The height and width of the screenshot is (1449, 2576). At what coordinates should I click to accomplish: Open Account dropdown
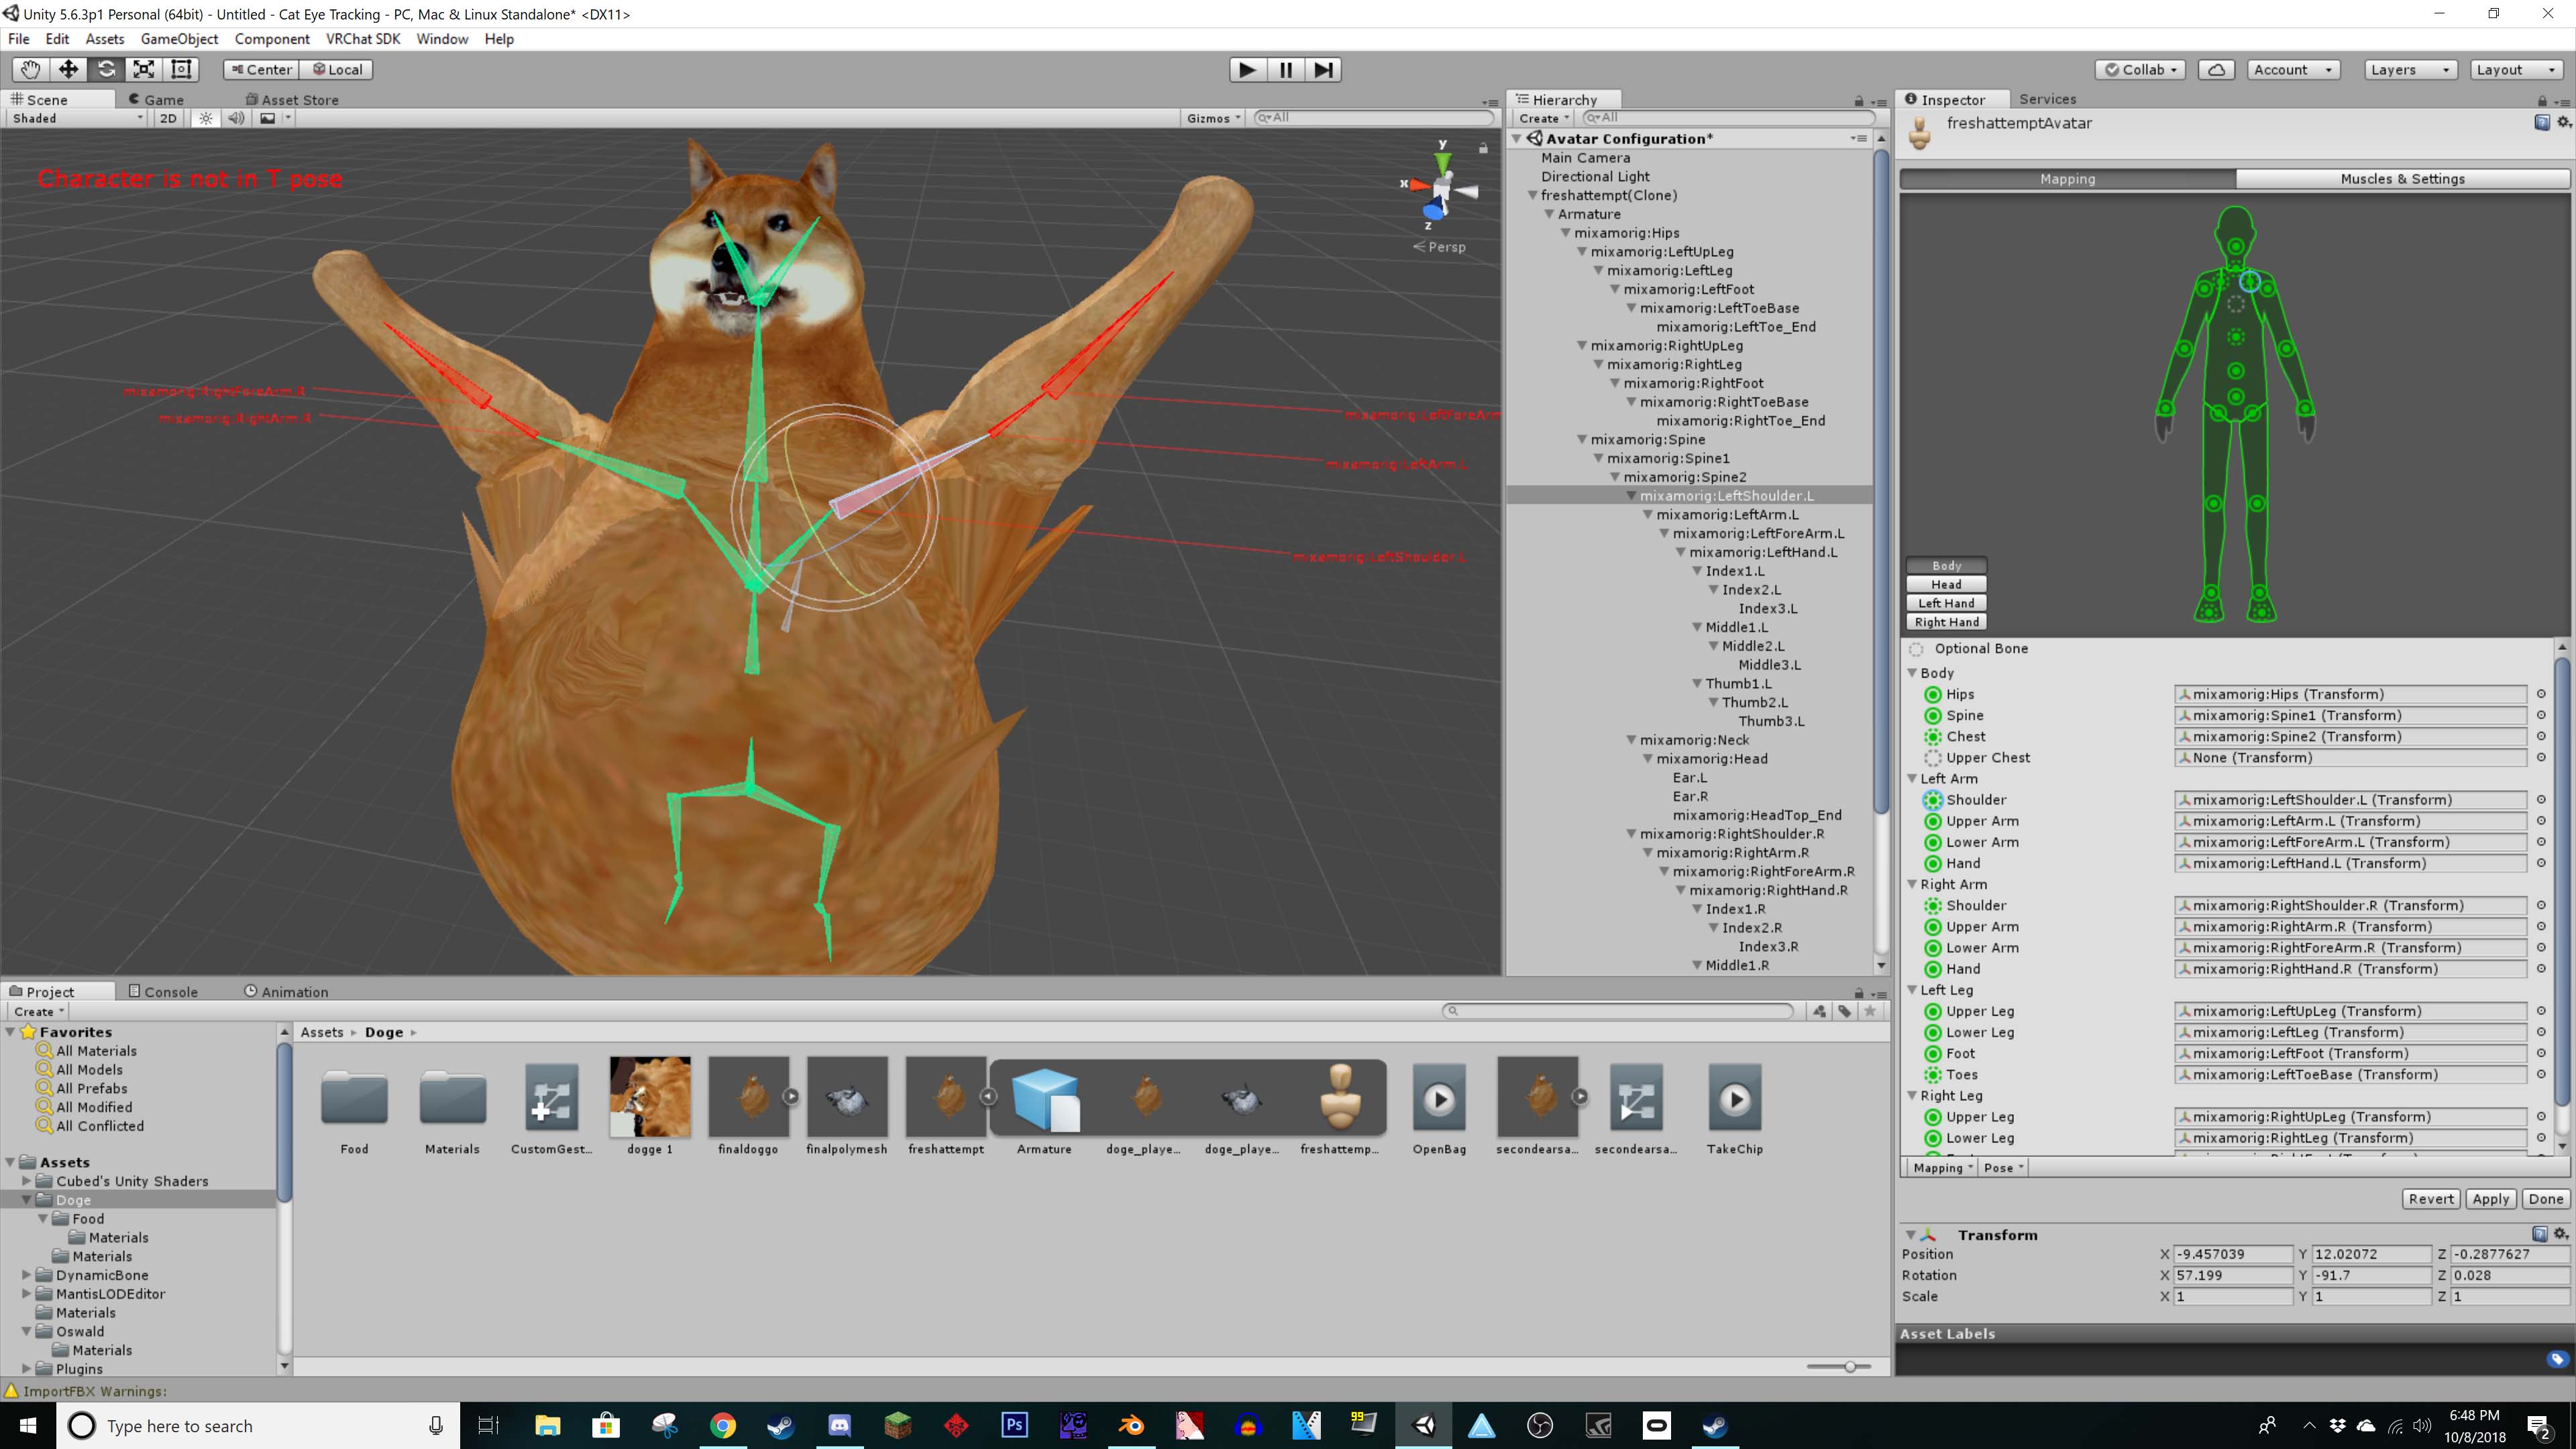2292,69
